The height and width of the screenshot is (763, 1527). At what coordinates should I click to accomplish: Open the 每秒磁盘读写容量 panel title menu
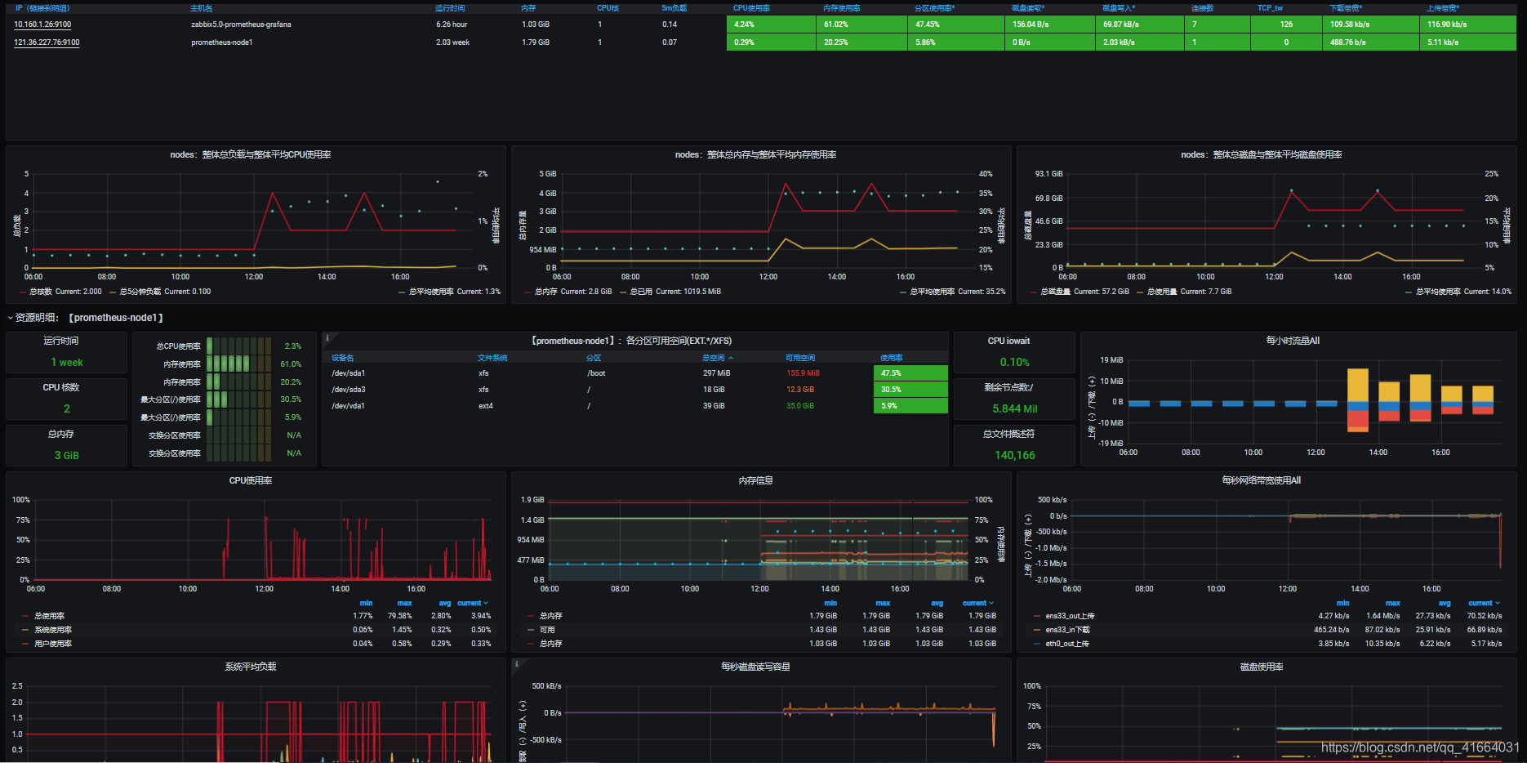pos(755,667)
